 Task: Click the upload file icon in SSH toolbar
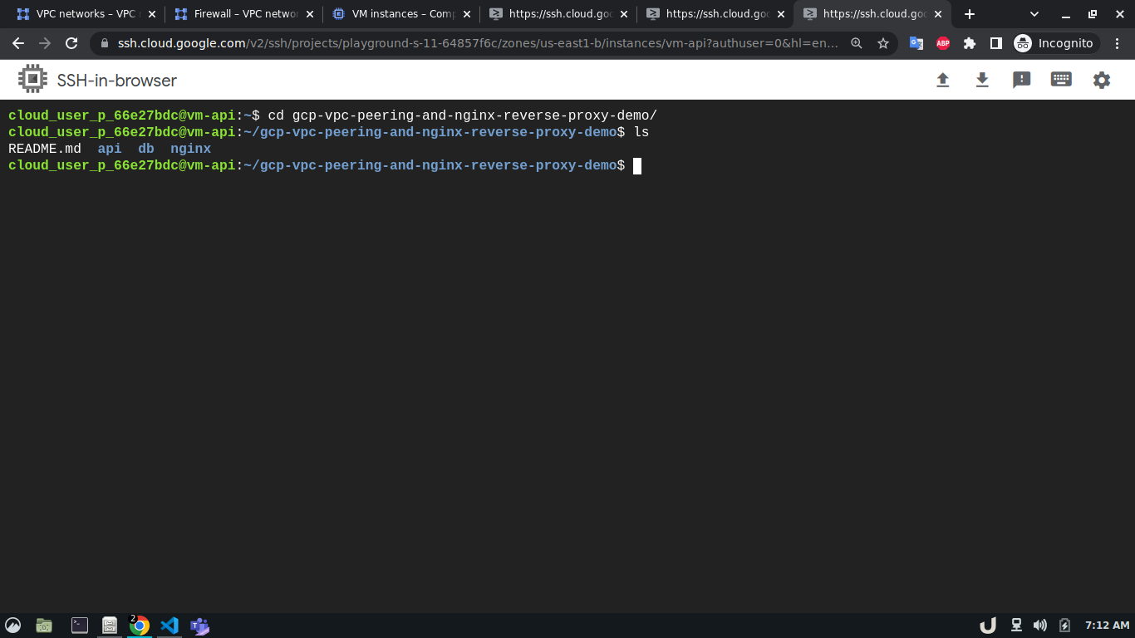pos(942,80)
